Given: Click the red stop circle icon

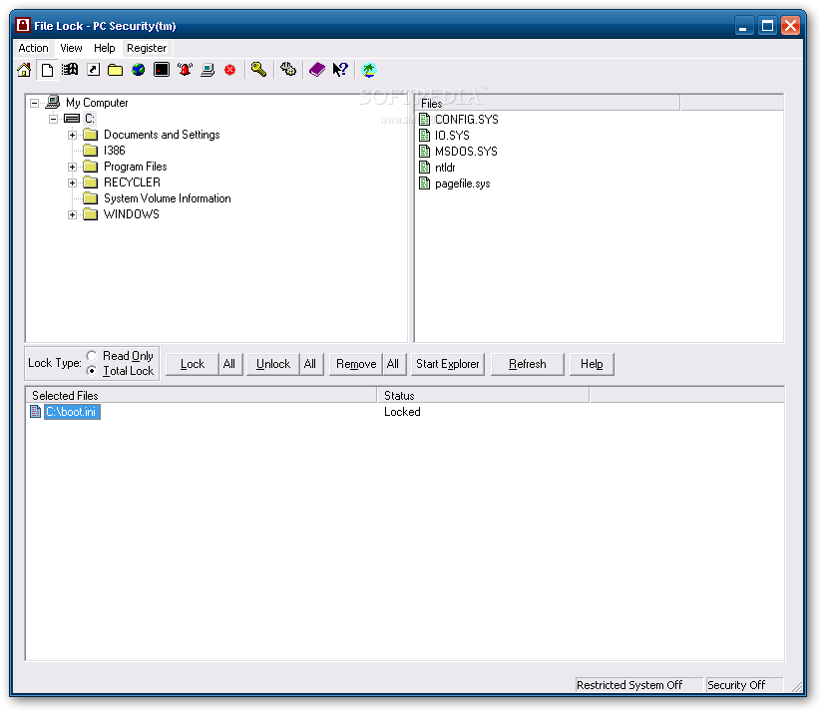Looking at the screenshot, I should [x=230, y=70].
